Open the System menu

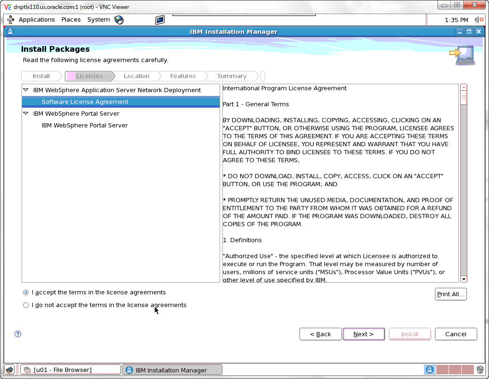99,20
